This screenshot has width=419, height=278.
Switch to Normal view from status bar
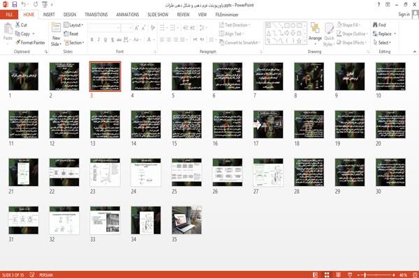[x=316, y=275]
